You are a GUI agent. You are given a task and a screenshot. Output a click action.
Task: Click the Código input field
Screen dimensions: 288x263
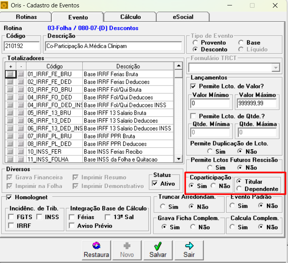point(22,46)
